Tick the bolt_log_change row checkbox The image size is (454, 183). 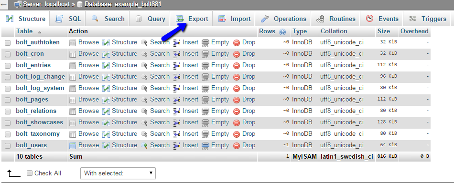click(8, 77)
